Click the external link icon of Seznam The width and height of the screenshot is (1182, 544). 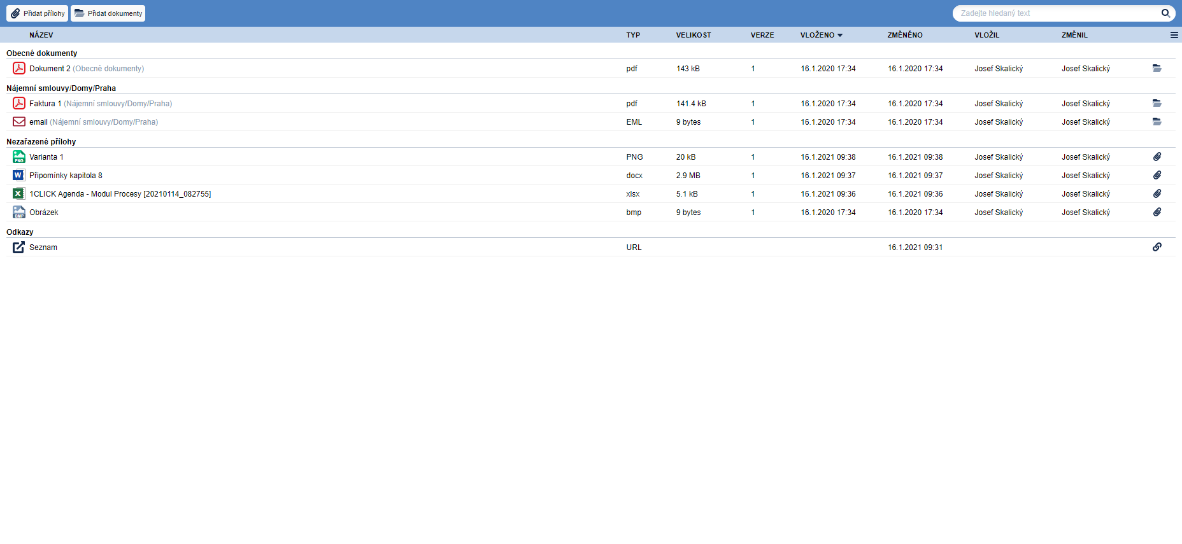point(19,247)
